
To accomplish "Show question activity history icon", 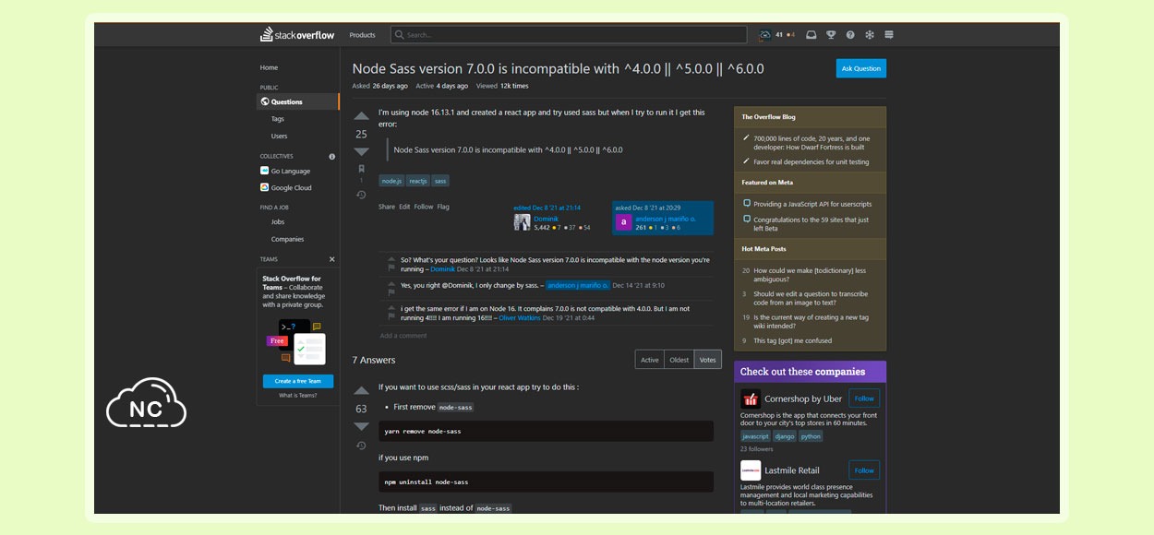I will point(361,195).
